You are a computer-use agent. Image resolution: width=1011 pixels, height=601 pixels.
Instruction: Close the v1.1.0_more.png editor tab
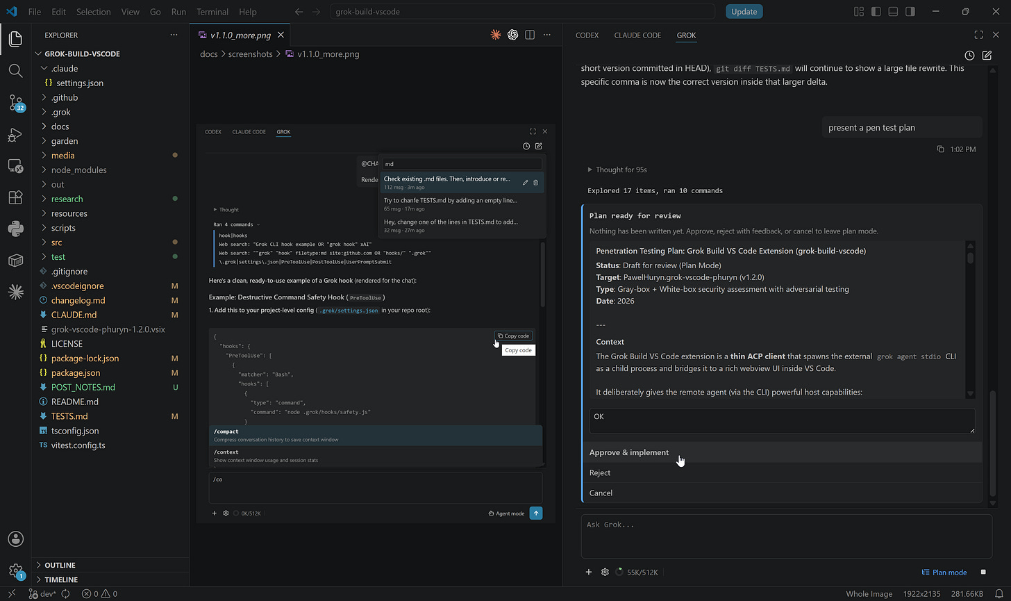point(281,35)
